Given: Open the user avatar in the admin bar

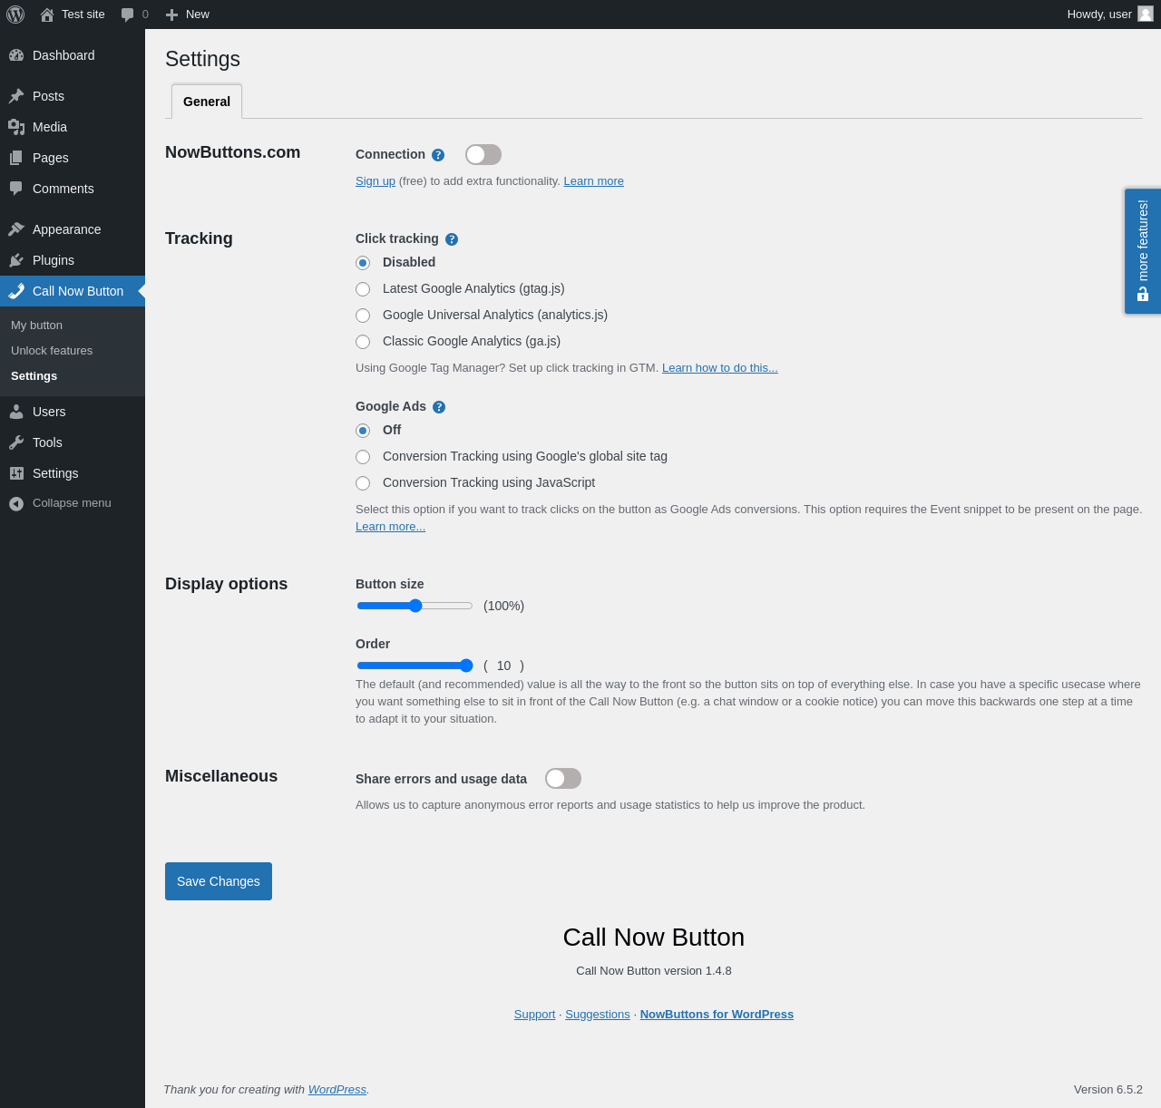Looking at the screenshot, I should (x=1146, y=14).
